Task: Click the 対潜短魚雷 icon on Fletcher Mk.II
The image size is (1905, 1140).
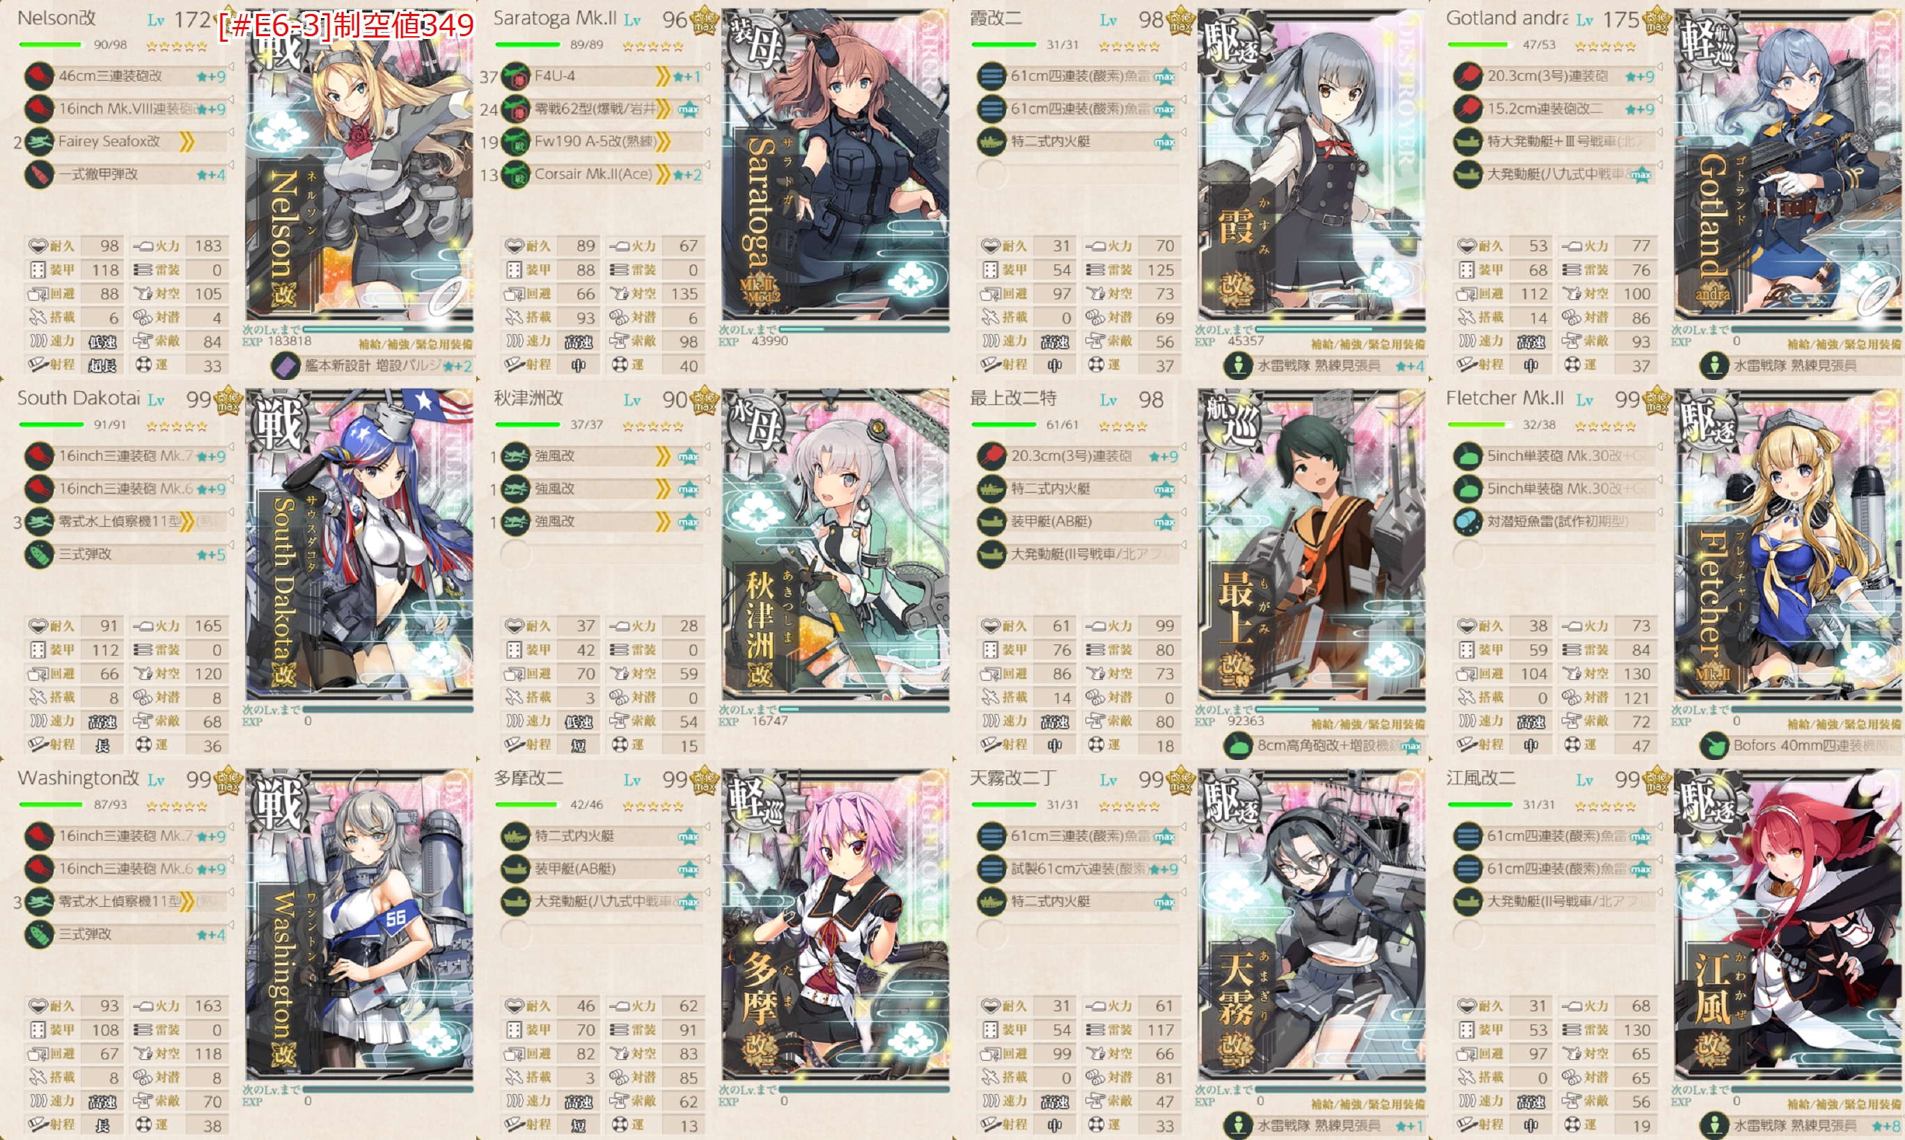Action: pyautogui.click(x=1468, y=521)
